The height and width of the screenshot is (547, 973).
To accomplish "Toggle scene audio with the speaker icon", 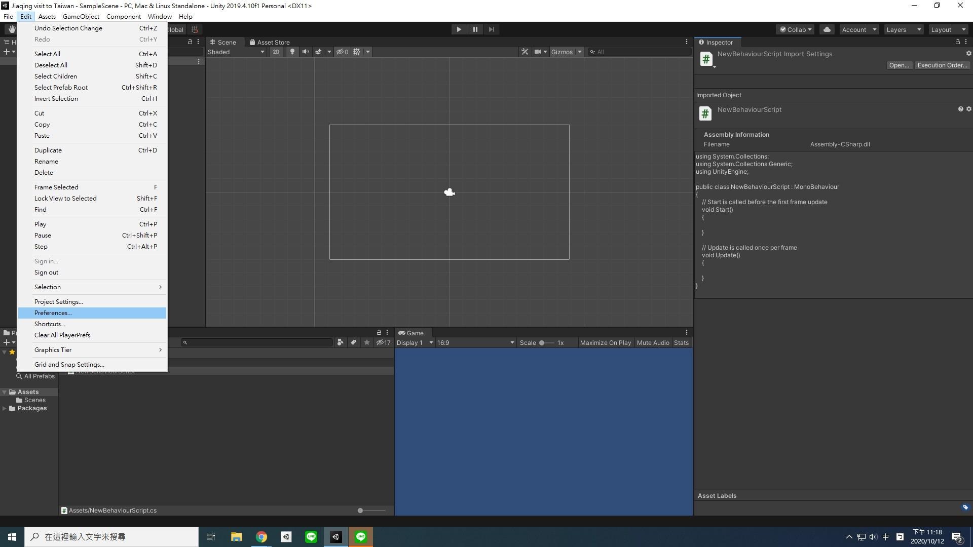I will click(305, 52).
